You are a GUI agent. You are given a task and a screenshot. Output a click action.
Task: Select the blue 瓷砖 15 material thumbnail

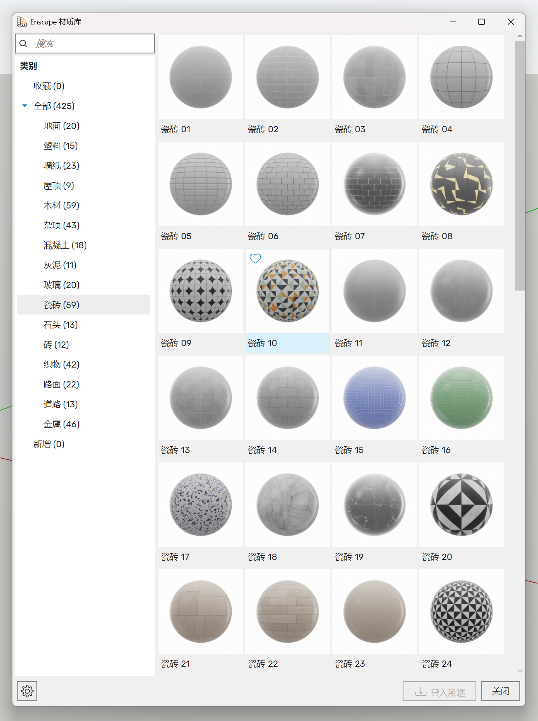pos(374,398)
